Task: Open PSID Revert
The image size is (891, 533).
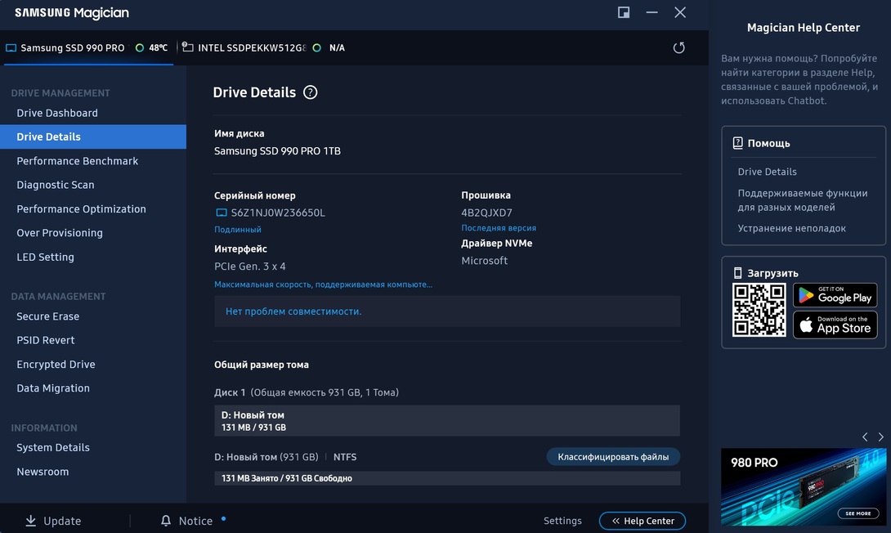Action: pyautogui.click(x=46, y=340)
